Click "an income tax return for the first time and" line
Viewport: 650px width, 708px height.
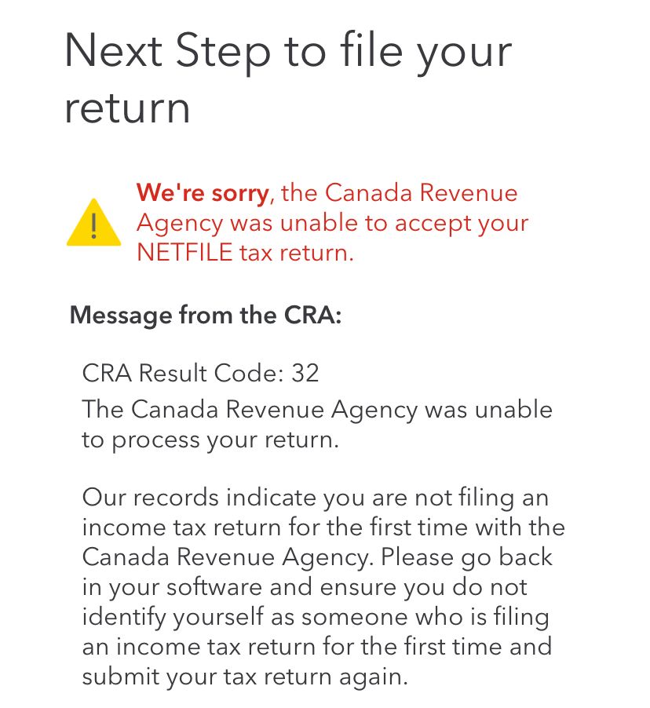click(x=317, y=647)
